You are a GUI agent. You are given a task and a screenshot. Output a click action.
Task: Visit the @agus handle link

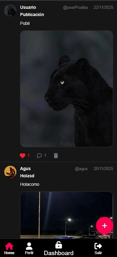[81, 169]
